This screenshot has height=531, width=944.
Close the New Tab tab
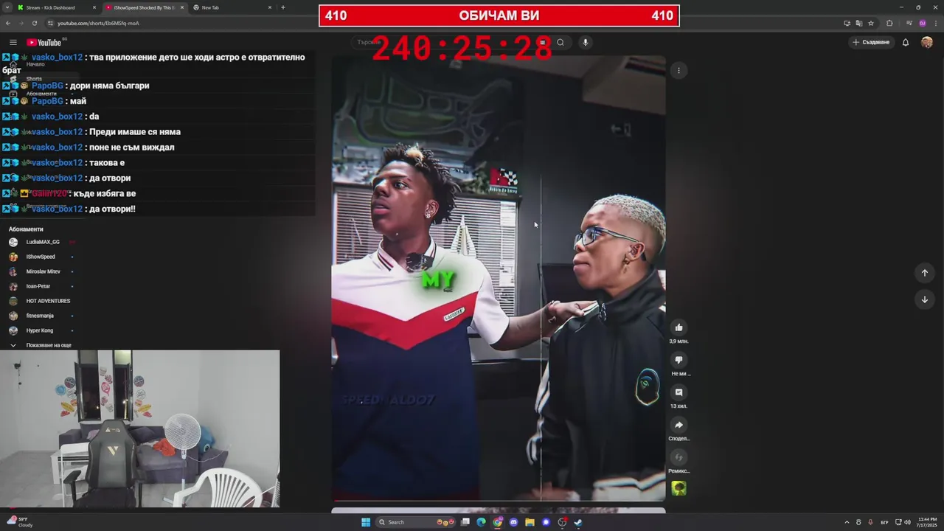(270, 7)
